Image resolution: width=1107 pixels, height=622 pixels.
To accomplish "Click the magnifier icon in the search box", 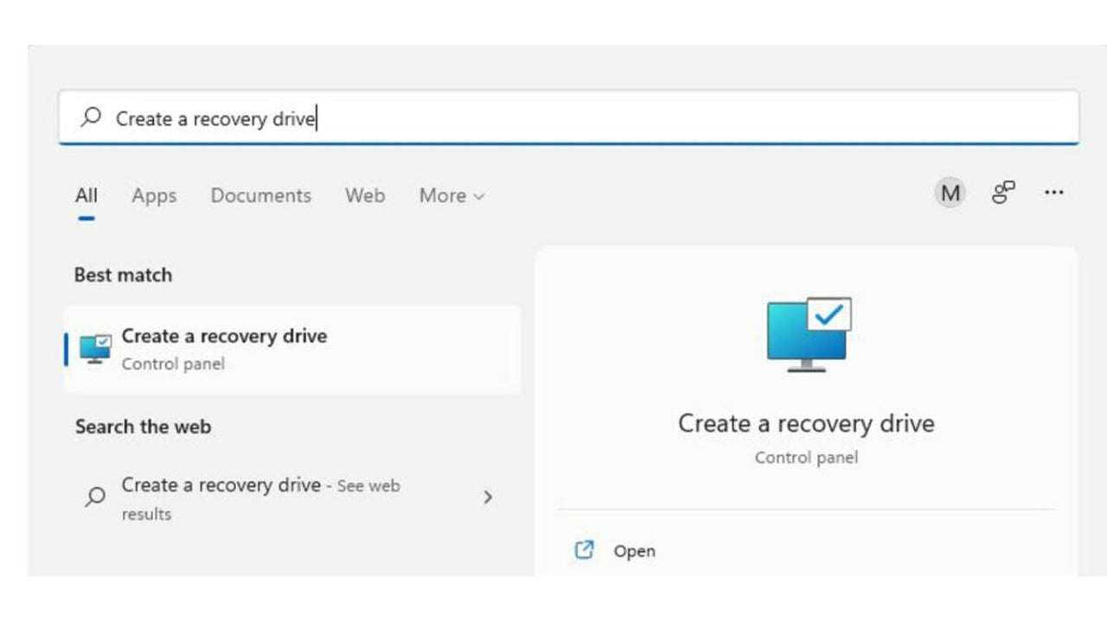I will 91,117.
